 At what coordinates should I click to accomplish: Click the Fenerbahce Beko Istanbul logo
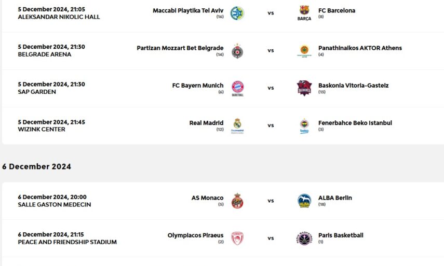click(x=304, y=125)
